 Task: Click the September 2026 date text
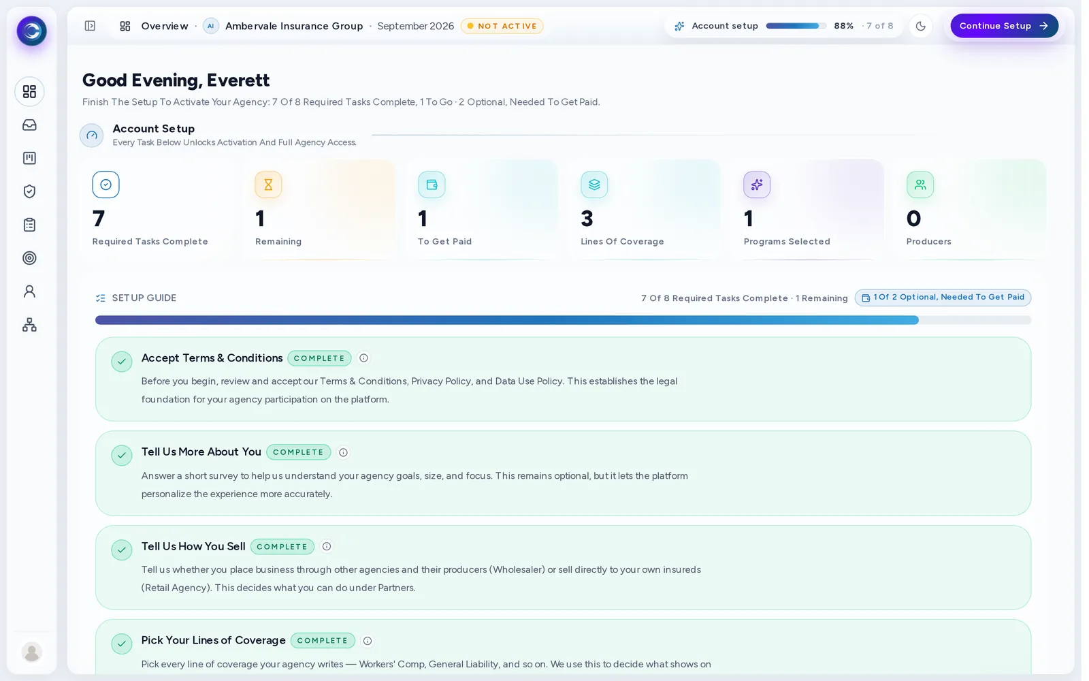click(x=415, y=26)
